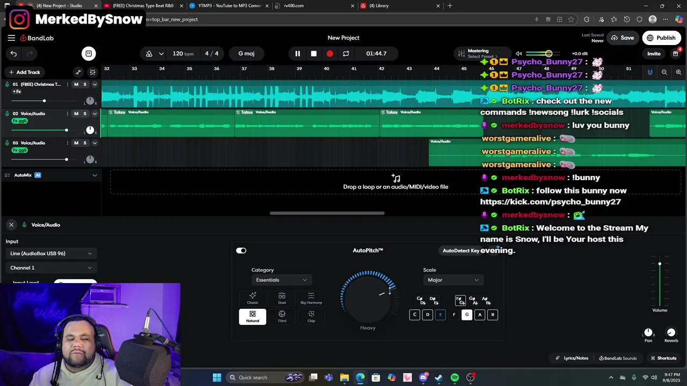The image size is (687, 386).
Task: Mute track 01 Christmas beat
Action: click(76, 84)
